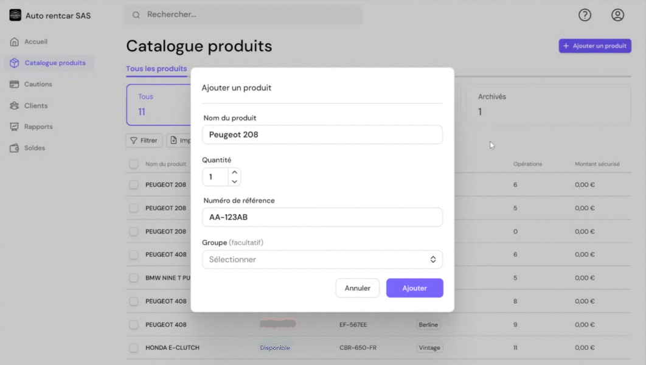The image size is (646, 365).
Task: Open the Soldes wallet icon
Action: coord(15,148)
